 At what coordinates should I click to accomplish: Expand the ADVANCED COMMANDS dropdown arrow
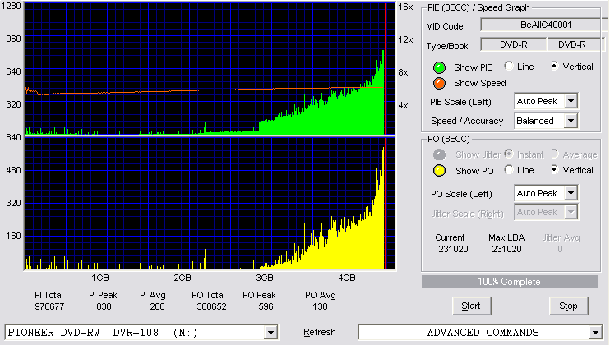[x=595, y=333]
